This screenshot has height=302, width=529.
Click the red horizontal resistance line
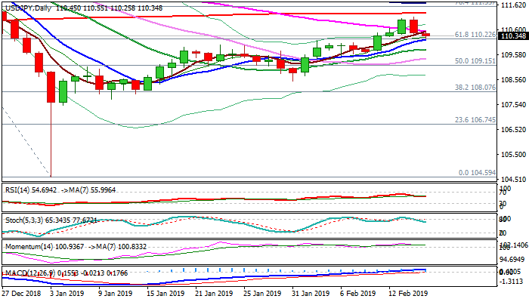[227, 15]
